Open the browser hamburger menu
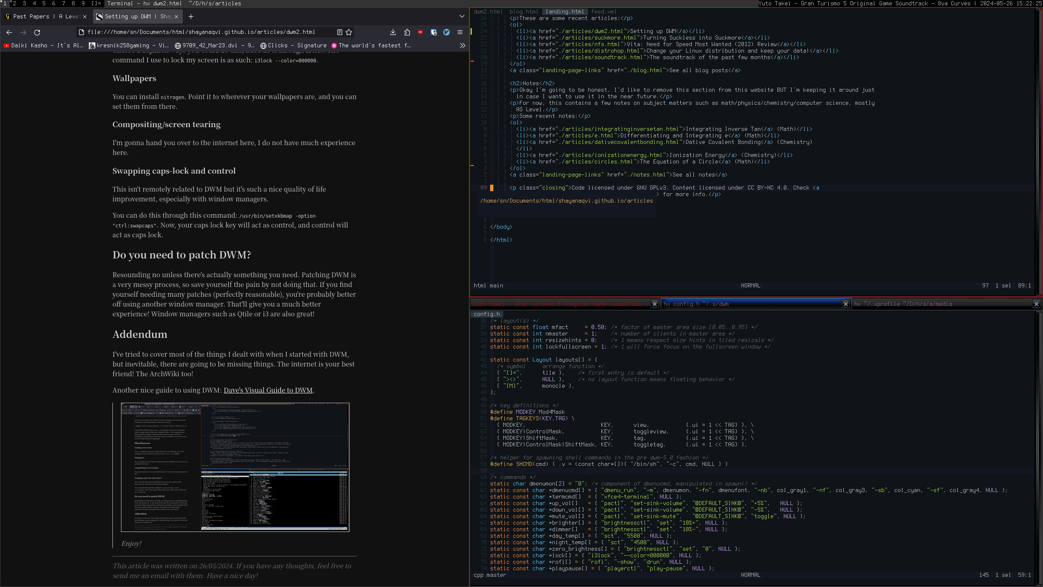Viewport: 1043px width, 587px height. pos(460,32)
